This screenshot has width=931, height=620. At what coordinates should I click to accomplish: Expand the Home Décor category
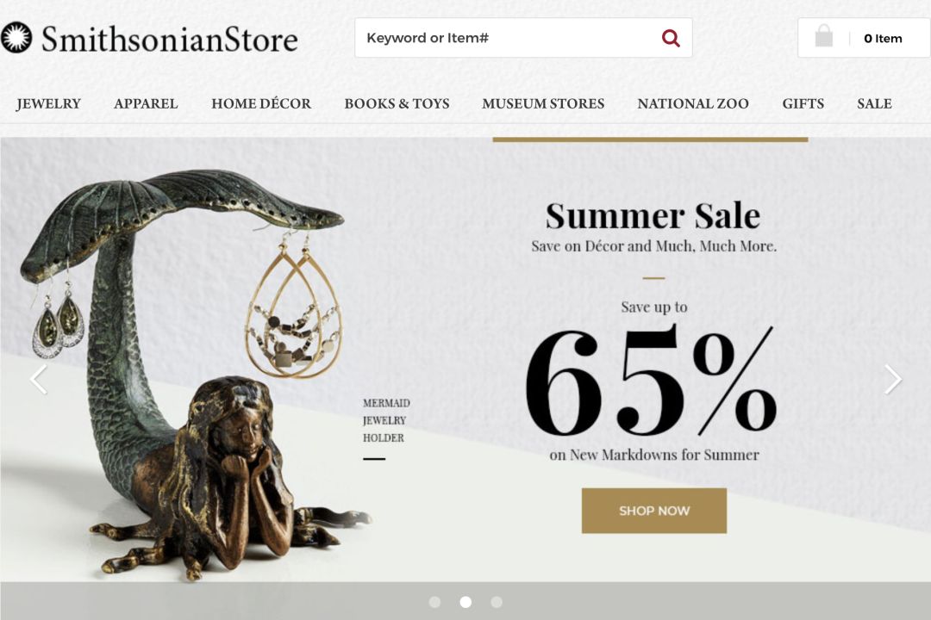tap(261, 104)
